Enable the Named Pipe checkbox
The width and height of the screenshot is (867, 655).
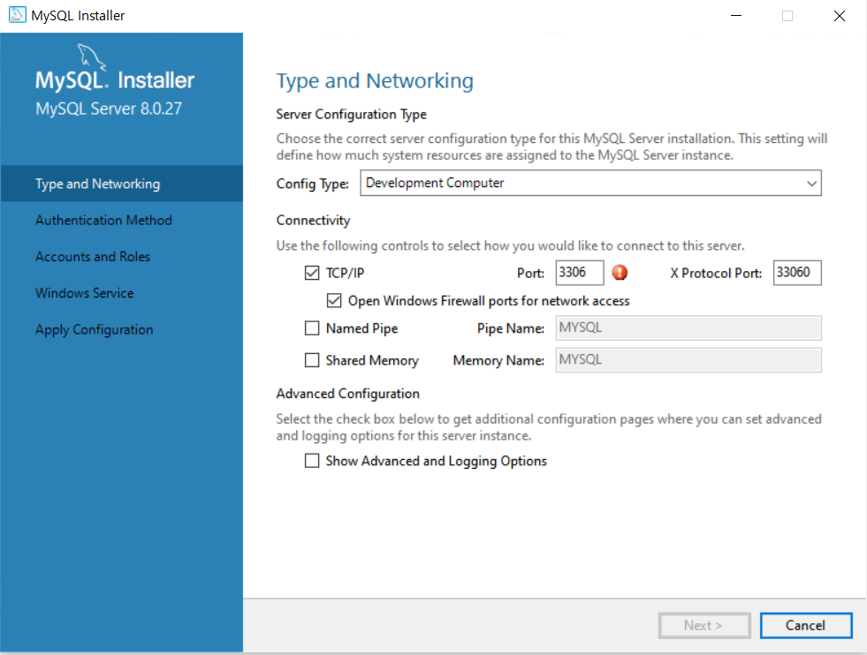[312, 328]
